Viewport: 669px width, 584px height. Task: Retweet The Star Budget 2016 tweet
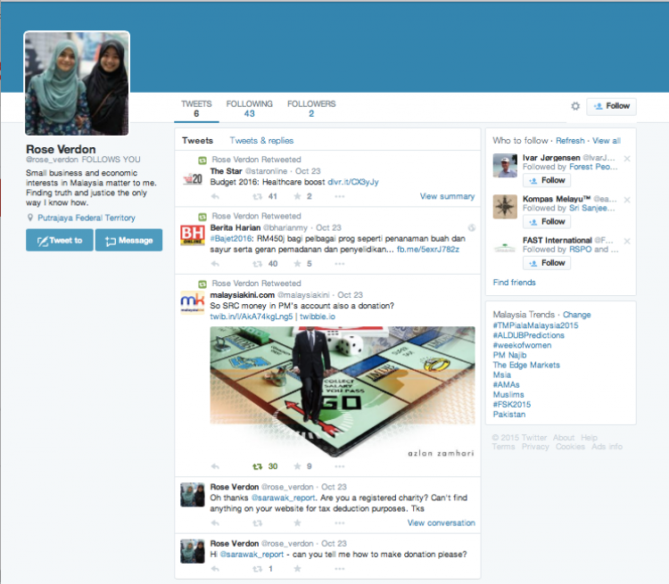[257, 197]
